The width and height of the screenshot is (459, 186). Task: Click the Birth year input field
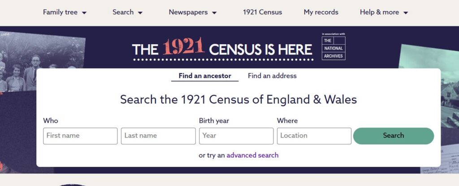coord(236,136)
